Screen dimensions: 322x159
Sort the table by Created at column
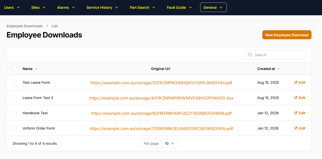(268, 69)
